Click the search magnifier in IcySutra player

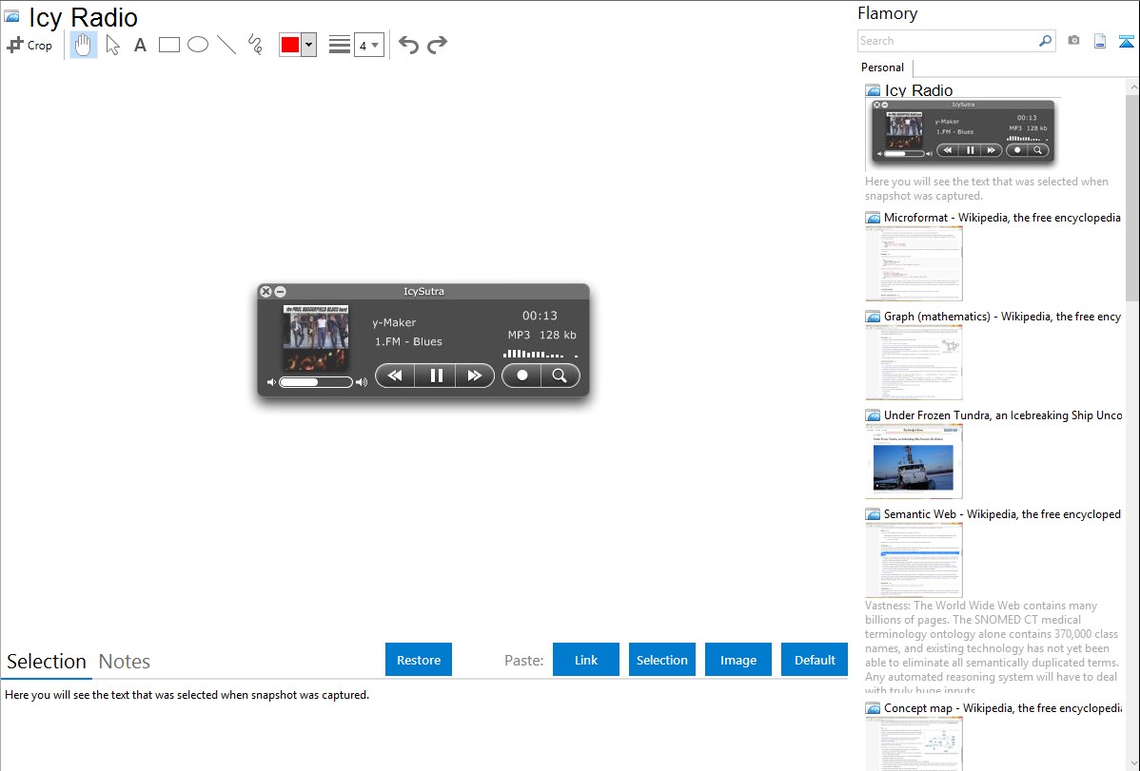tap(560, 376)
